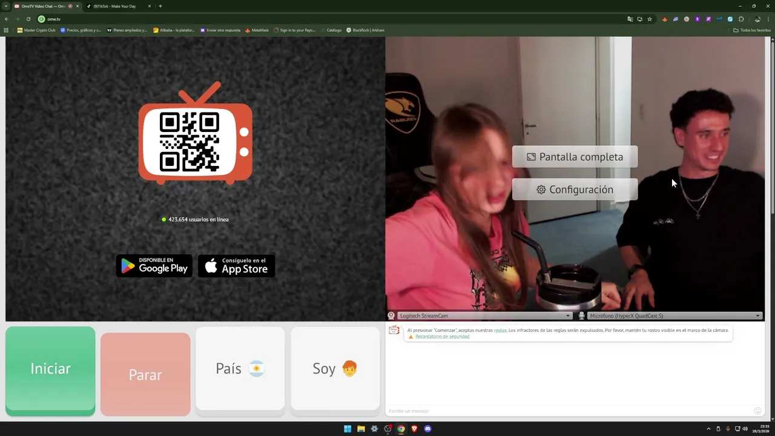Screen dimensions: 775x436
Task: Open the BlackRock Arkham bookmark
Action: pyautogui.click(x=365, y=30)
